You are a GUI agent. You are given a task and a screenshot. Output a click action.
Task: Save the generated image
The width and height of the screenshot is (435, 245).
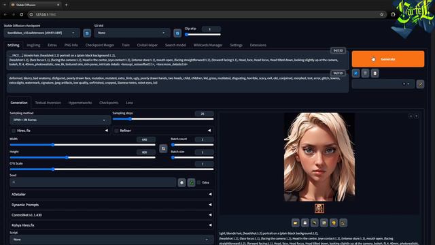305,223
